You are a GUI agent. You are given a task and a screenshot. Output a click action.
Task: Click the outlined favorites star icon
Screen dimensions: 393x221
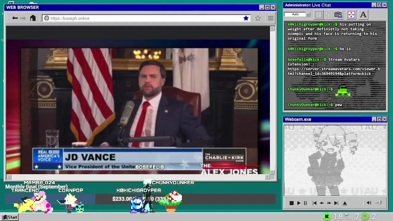258,18
